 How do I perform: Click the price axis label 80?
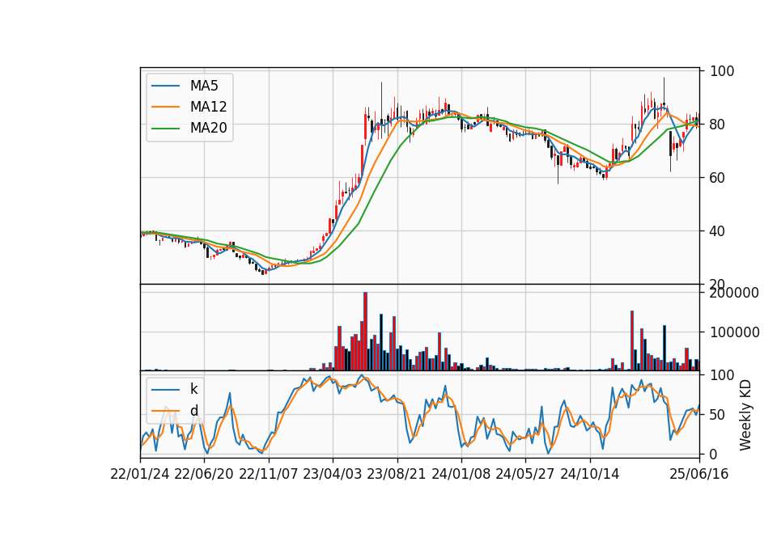coord(717,125)
